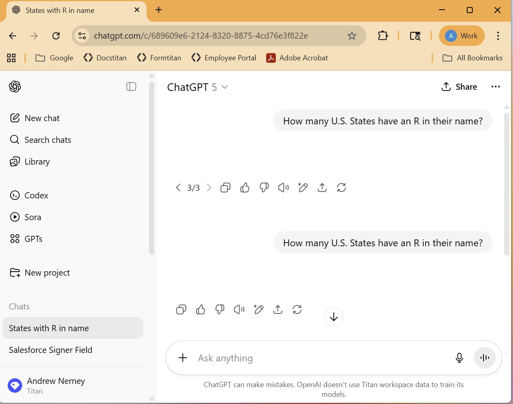This screenshot has width=513, height=404.
Task: Edit the first response in canvas
Action: tap(303, 188)
